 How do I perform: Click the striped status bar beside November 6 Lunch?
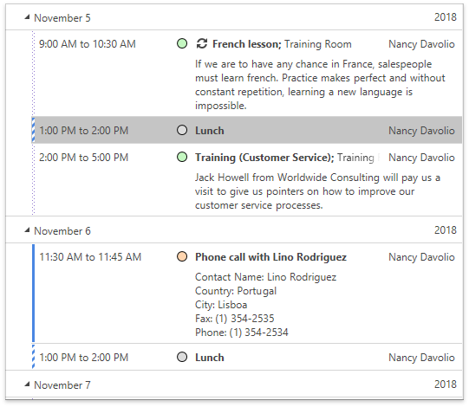(33, 357)
